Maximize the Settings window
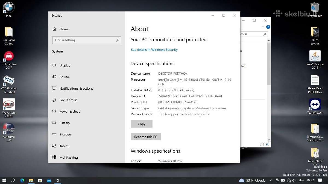The height and width of the screenshot is (184, 328). (224, 16)
